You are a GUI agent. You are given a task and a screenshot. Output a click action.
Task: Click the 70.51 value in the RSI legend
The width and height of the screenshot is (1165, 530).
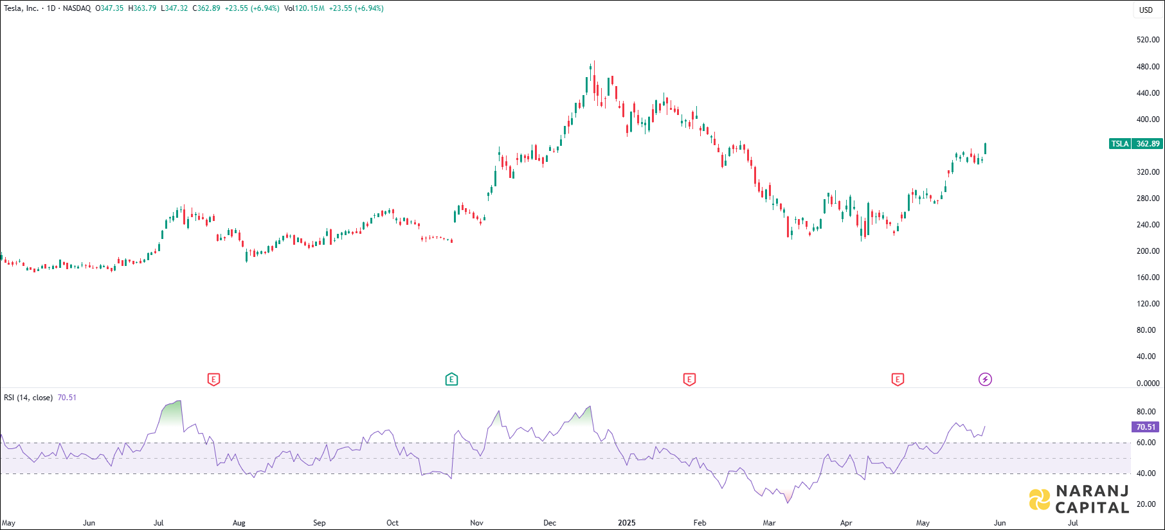(67, 398)
